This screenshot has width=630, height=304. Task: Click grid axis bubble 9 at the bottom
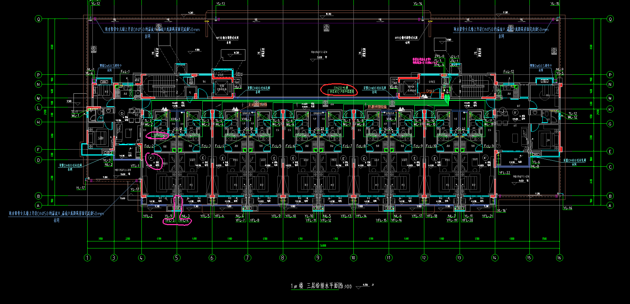point(318,258)
